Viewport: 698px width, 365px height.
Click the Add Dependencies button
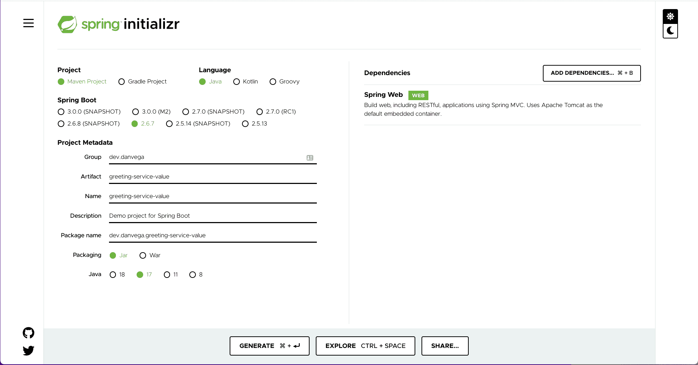click(591, 73)
